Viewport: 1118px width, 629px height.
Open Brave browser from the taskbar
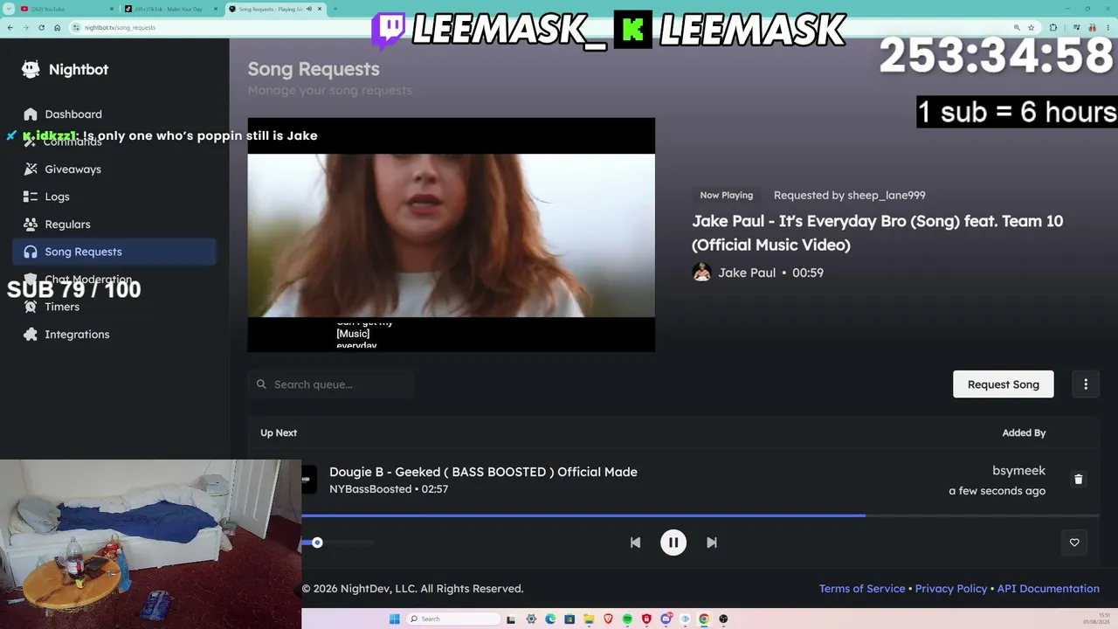[x=608, y=619]
